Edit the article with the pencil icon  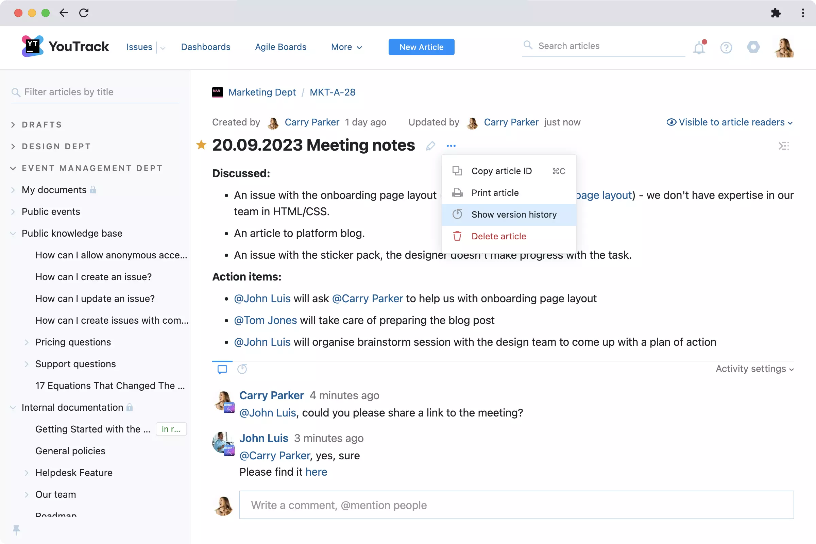pyautogui.click(x=430, y=146)
